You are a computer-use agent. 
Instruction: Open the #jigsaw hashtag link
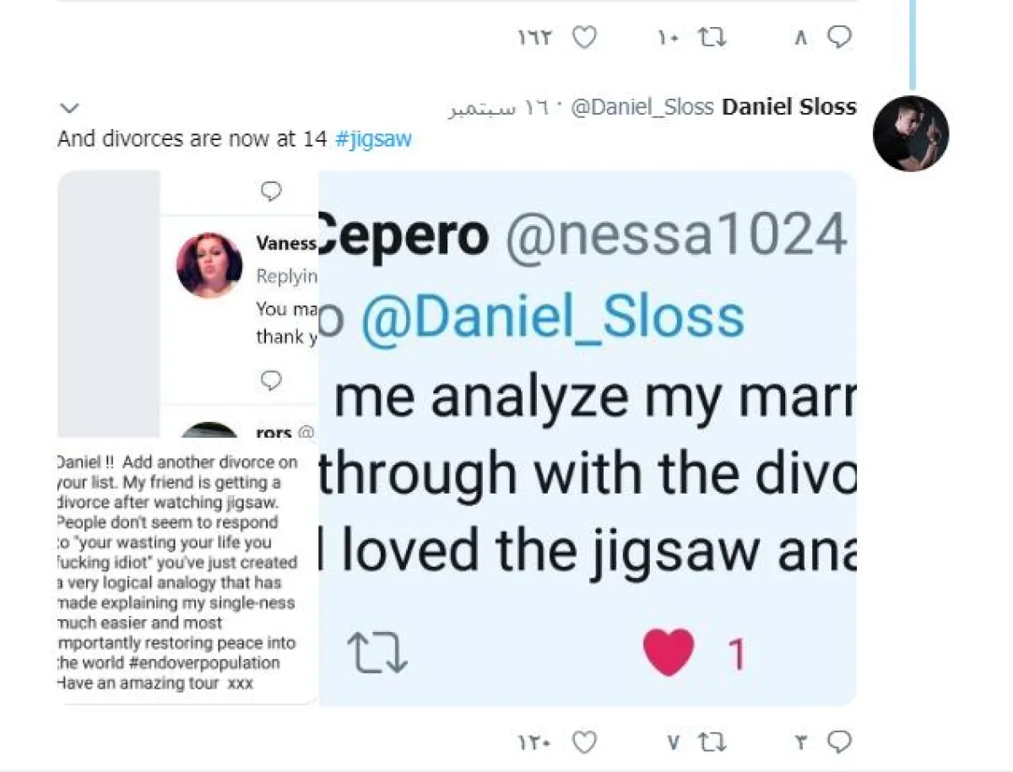click(373, 139)
